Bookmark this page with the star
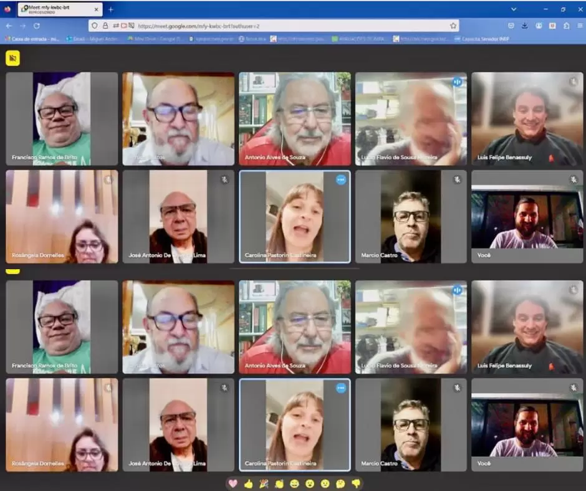This screenshot has height=491, width=586. point(453,26)
